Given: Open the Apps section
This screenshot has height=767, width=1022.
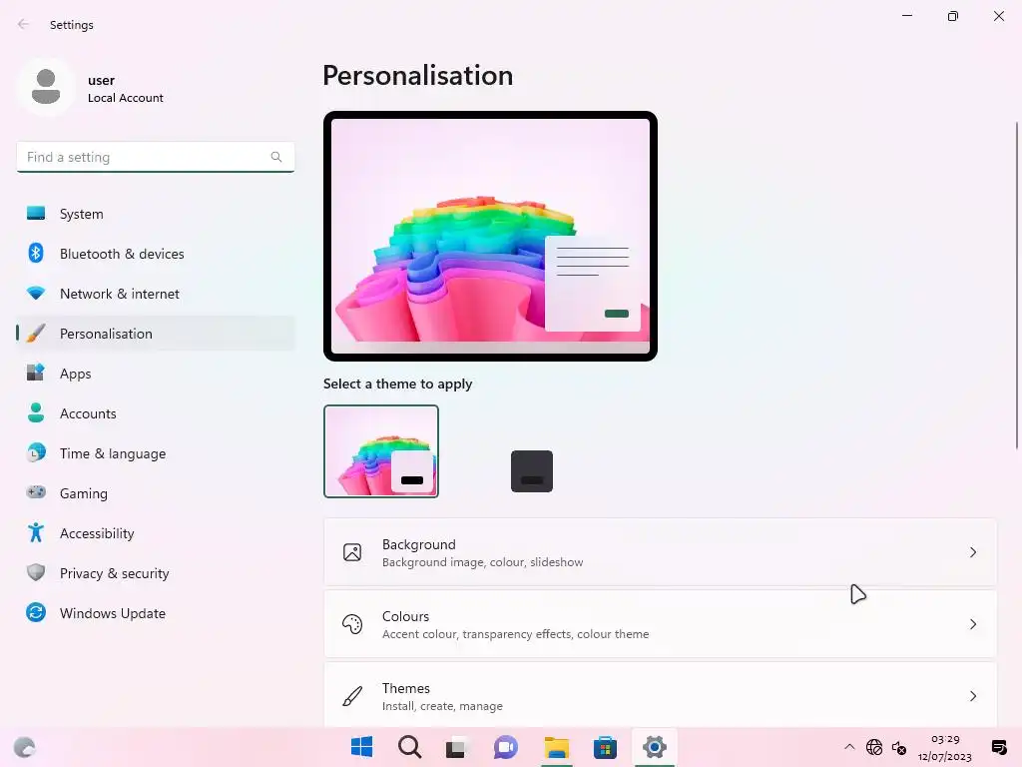Looking at the screenshot, I should (x=155, y=374).
